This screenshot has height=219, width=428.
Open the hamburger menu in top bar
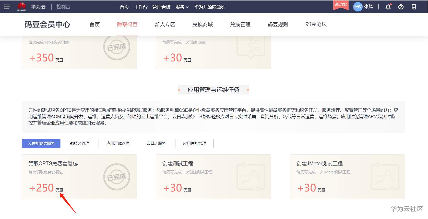pyautogui.click(x=7, y=7)
